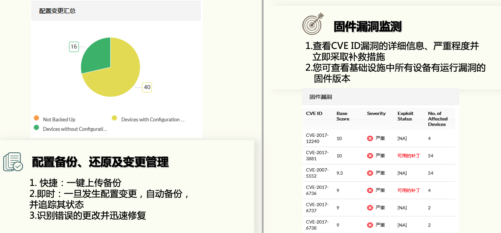Click the severity icon on CVE-2017-6736 row

click(370, 190)
